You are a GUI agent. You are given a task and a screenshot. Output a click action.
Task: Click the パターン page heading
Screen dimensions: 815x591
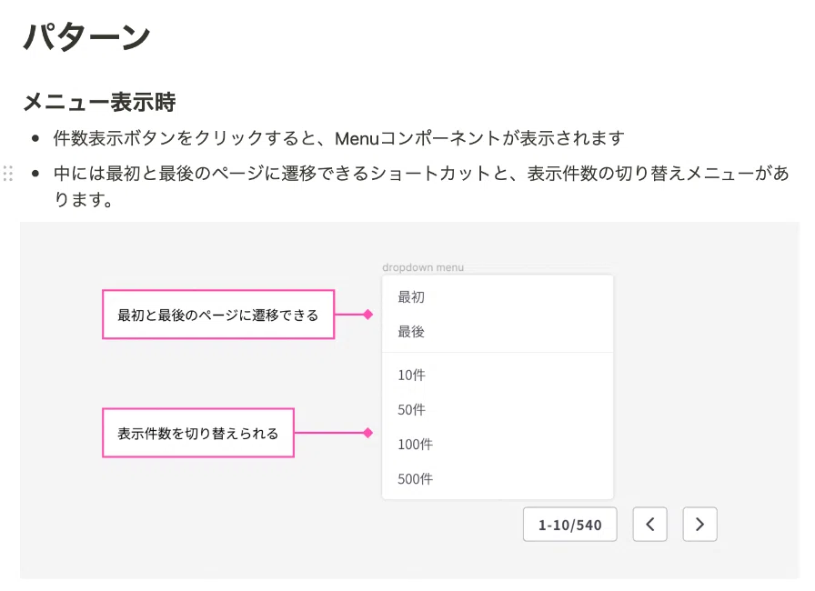tap(86, 36)
